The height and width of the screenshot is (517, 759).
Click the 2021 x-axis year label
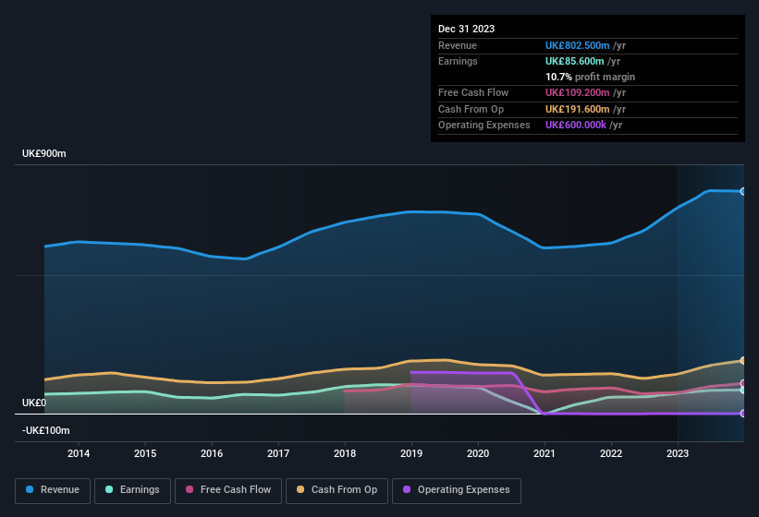(x=545, y=453)
